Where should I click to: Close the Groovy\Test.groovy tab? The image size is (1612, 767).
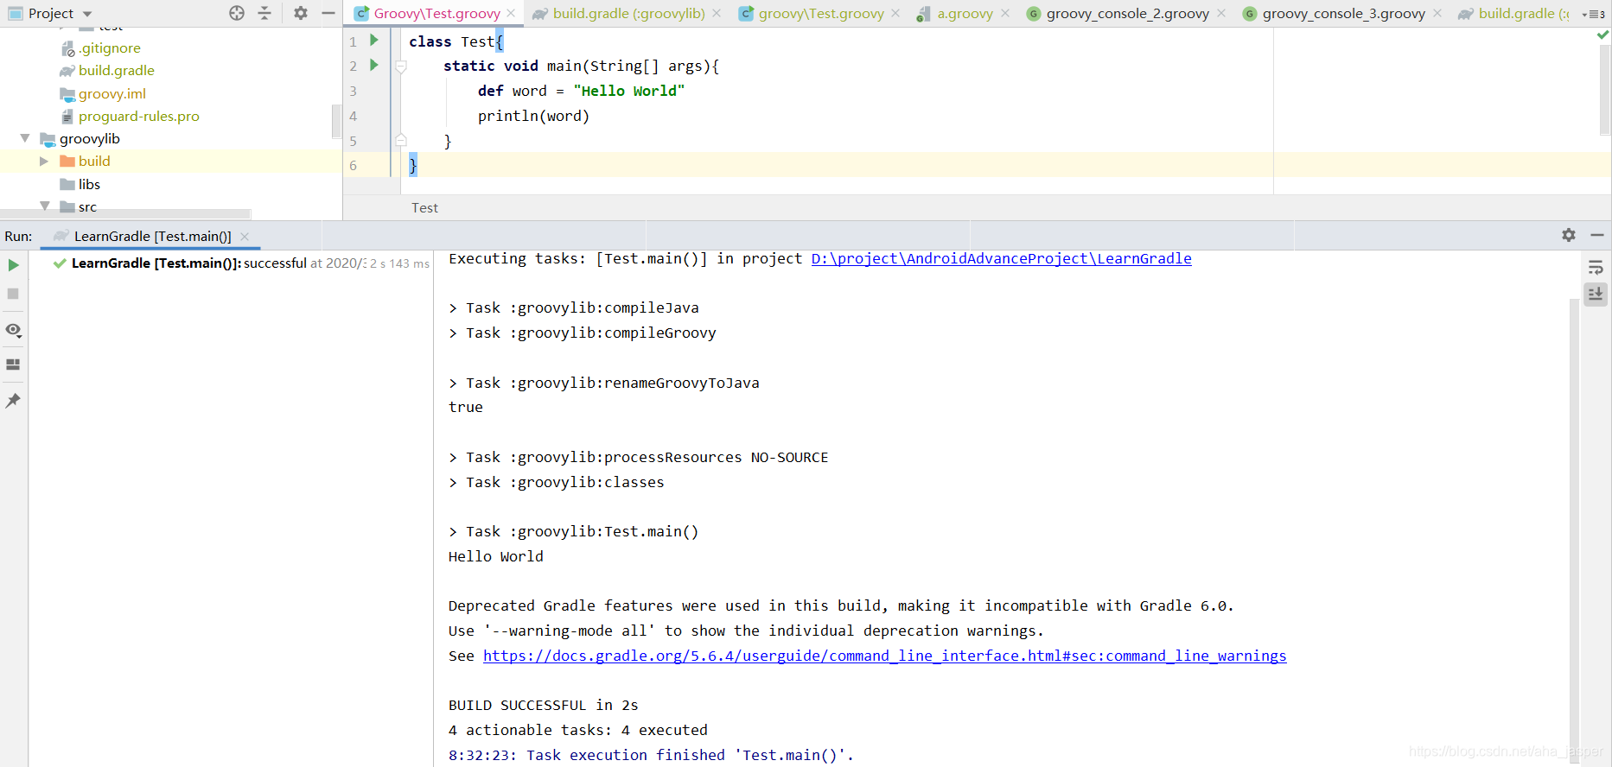click(512, 13)
